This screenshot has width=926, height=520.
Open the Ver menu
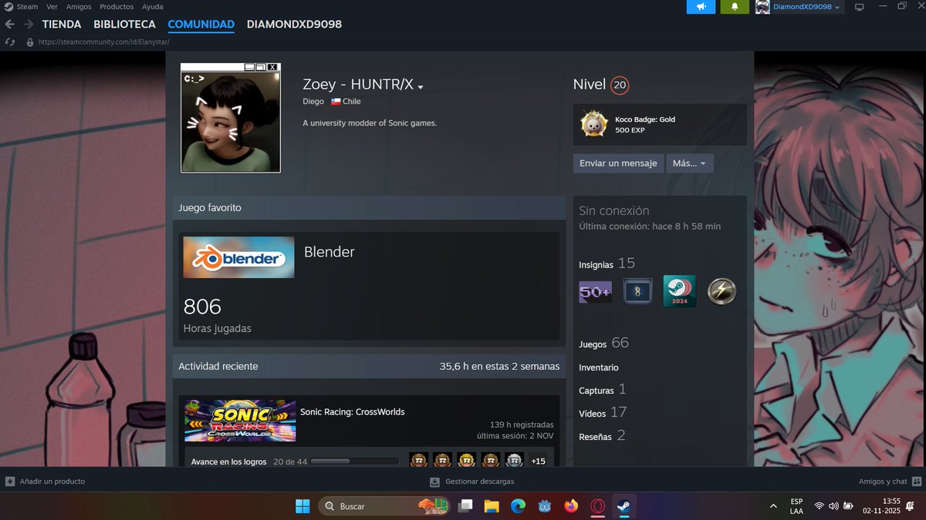pos(52,6)
